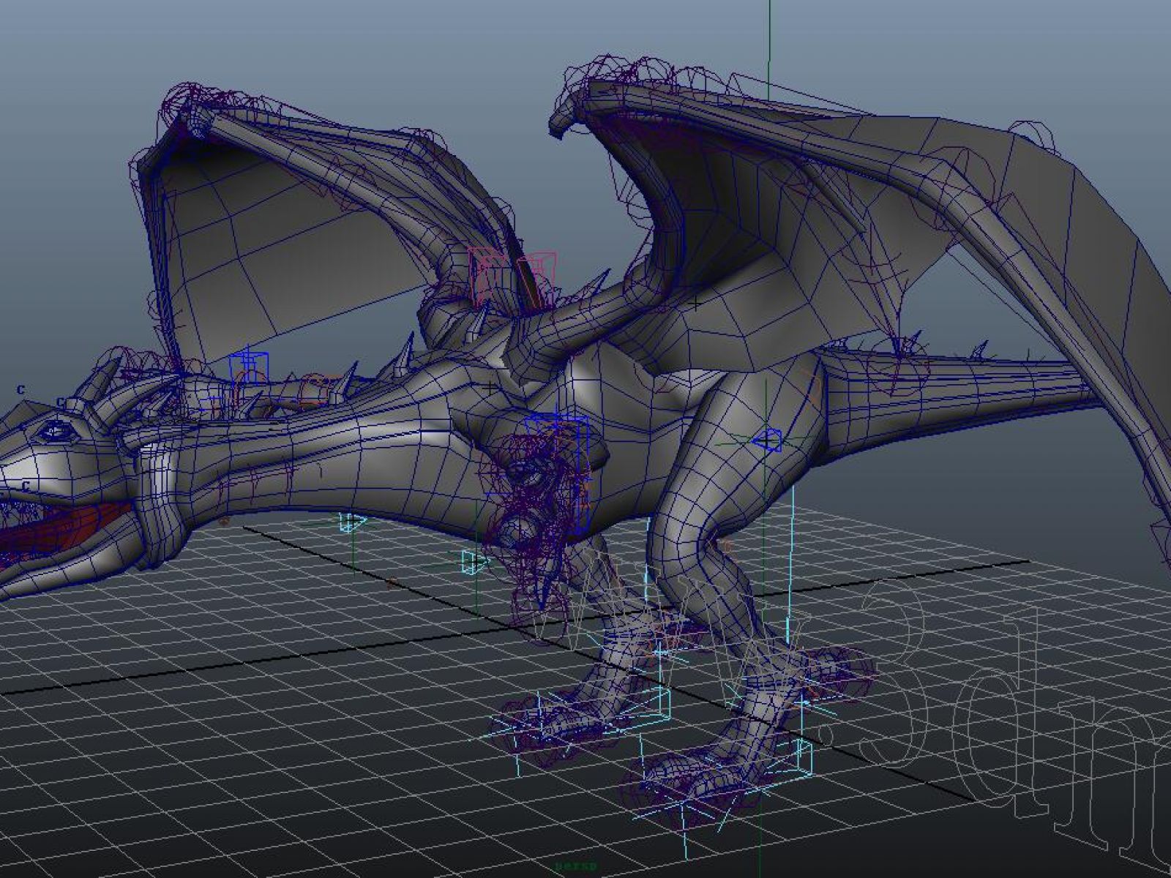
Task: Click the persp camera label
Action: coord(576,866)
